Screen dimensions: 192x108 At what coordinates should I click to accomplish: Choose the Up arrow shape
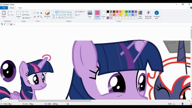click(x=71, y=15)
